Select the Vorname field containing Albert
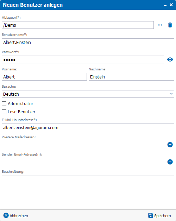Image resolution: width=176 pixels, height=221 pixels. pos(44,77)
